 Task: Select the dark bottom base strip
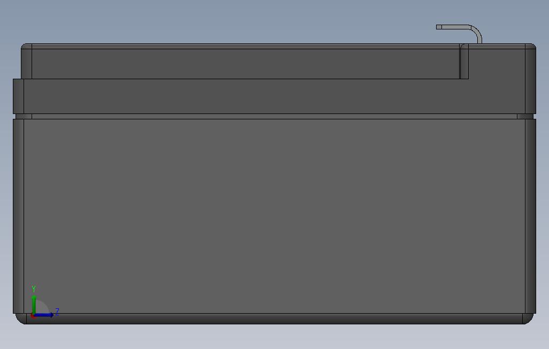coord(274,318)
